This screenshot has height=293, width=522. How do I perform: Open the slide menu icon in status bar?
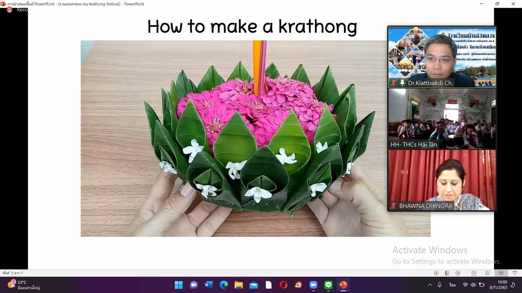point(447,273)
